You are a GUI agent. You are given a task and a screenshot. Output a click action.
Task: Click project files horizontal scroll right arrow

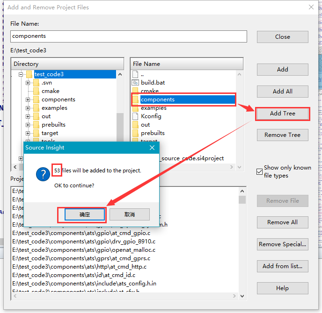point(234,296)
